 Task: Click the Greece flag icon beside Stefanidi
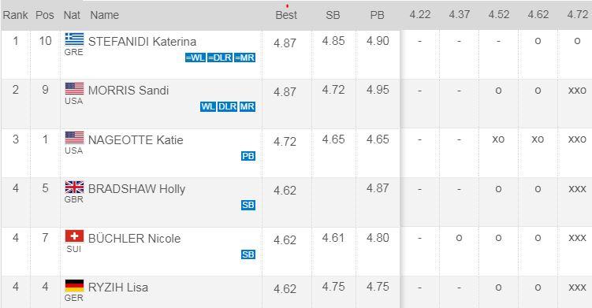click(x=74, y=39)
